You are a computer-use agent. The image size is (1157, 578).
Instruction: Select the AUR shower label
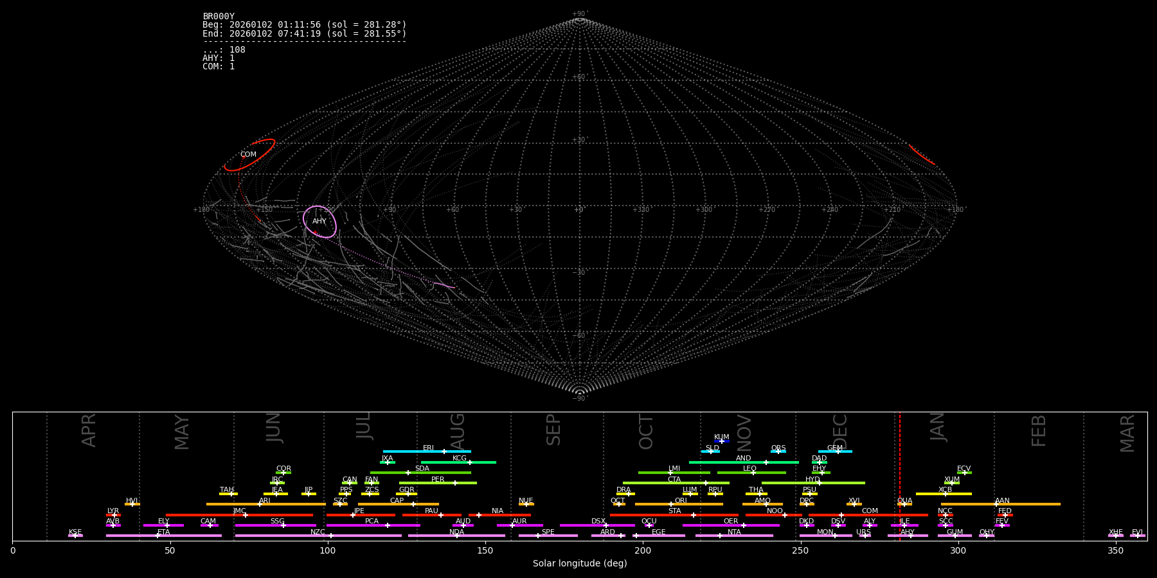pos(519,521)
